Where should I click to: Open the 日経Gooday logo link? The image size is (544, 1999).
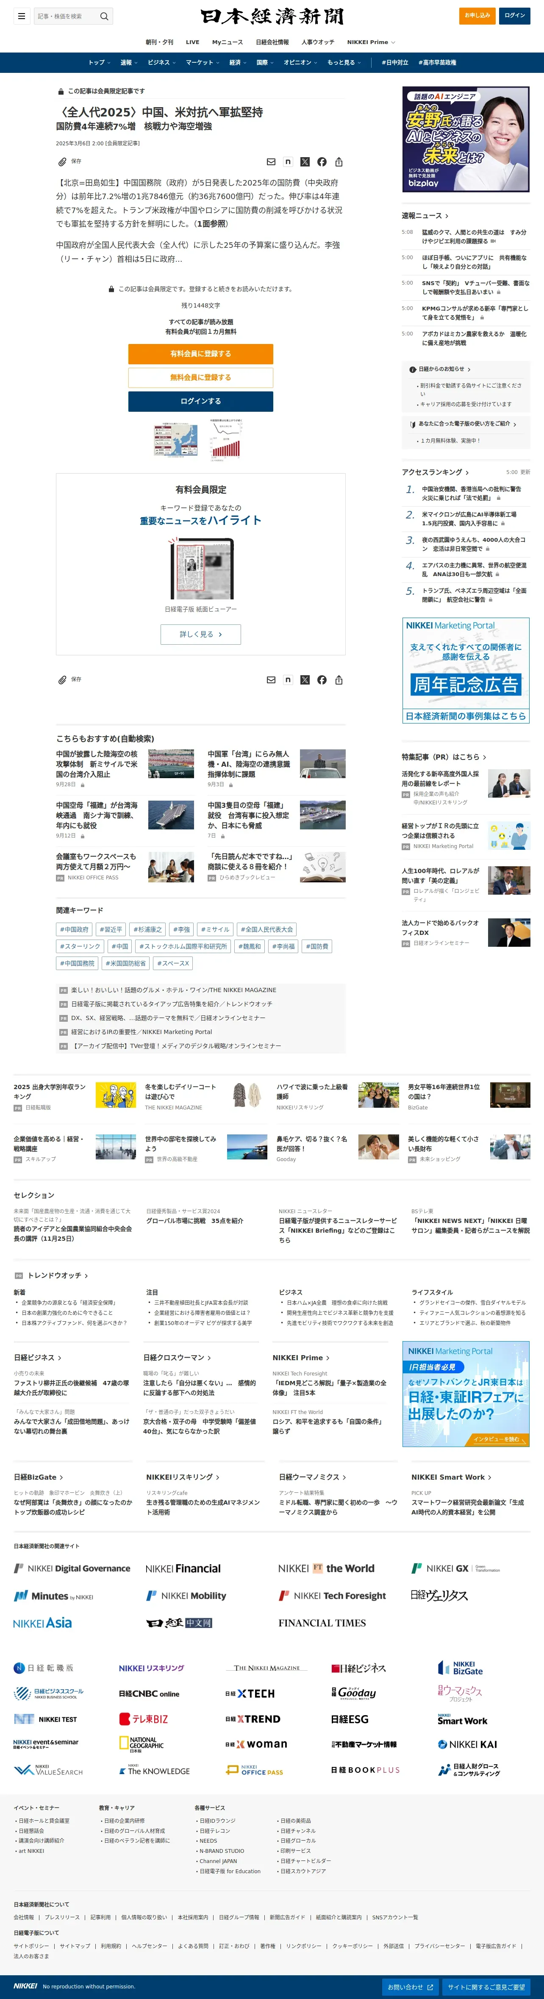point(354,1692)
